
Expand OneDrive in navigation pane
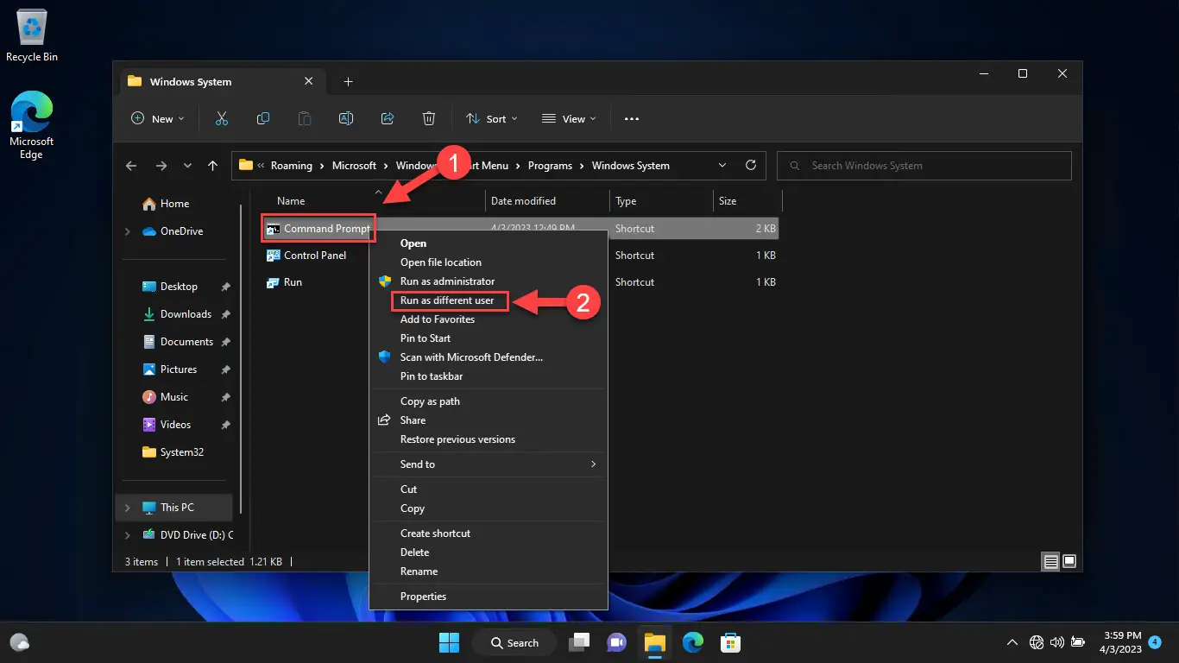point(128,231)
